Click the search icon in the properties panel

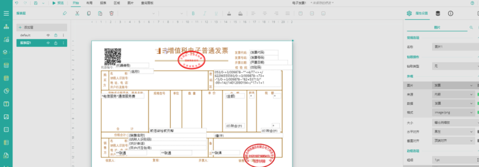[x=471, y=27]
